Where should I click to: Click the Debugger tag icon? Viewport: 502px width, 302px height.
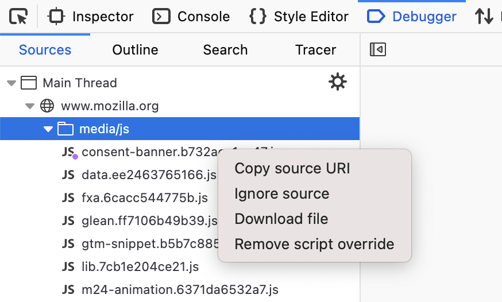coord(376,16)
